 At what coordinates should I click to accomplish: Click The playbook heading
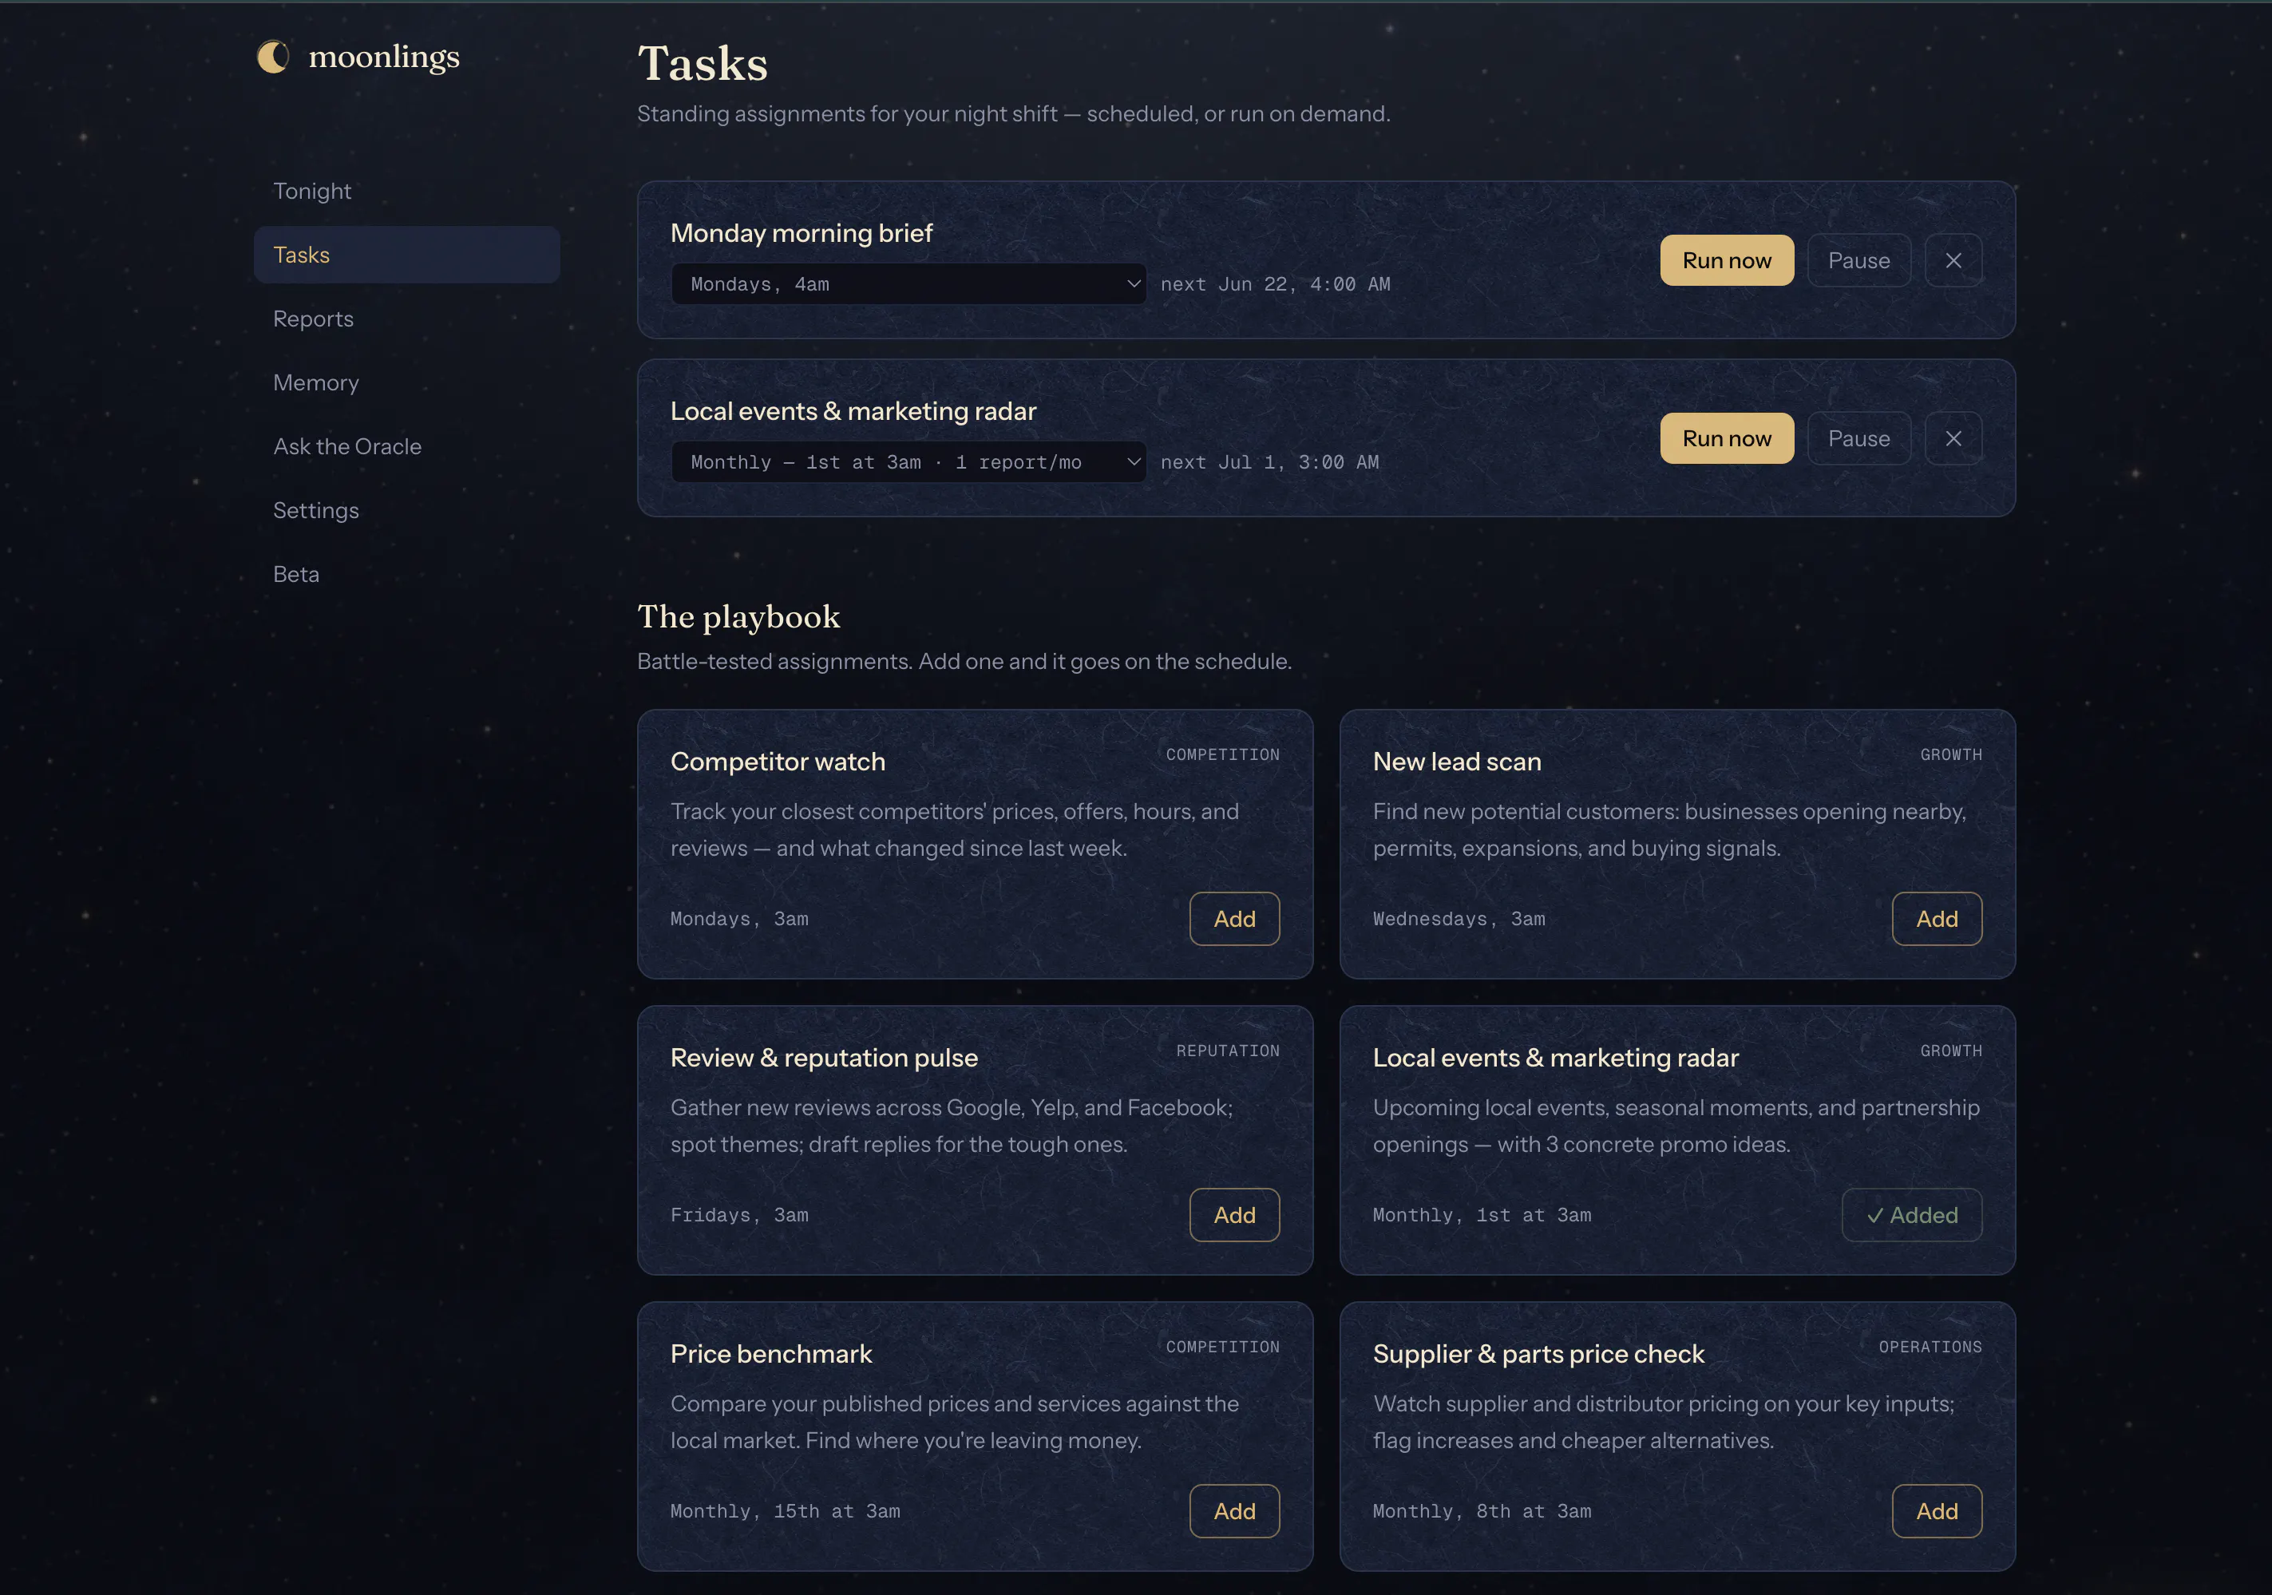(x=738, y=617)
